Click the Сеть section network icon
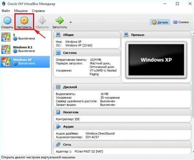Image resolution: width=194 pixels, height=160 pixels. point(58,144)
